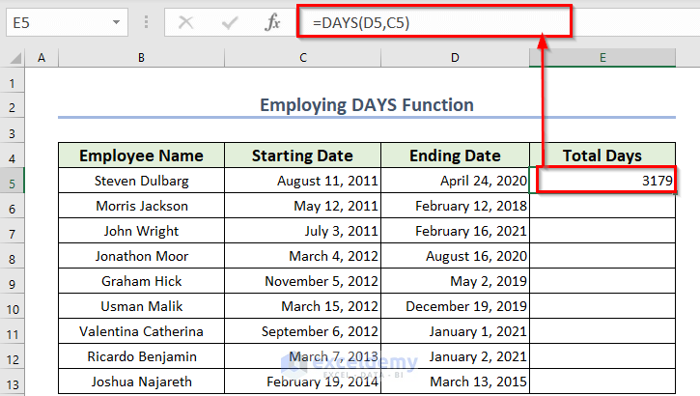The width and height of the screenshot is (700, 396).
Task: Click the Enter checkmark formula icon
Action: (x=230, y=22)
